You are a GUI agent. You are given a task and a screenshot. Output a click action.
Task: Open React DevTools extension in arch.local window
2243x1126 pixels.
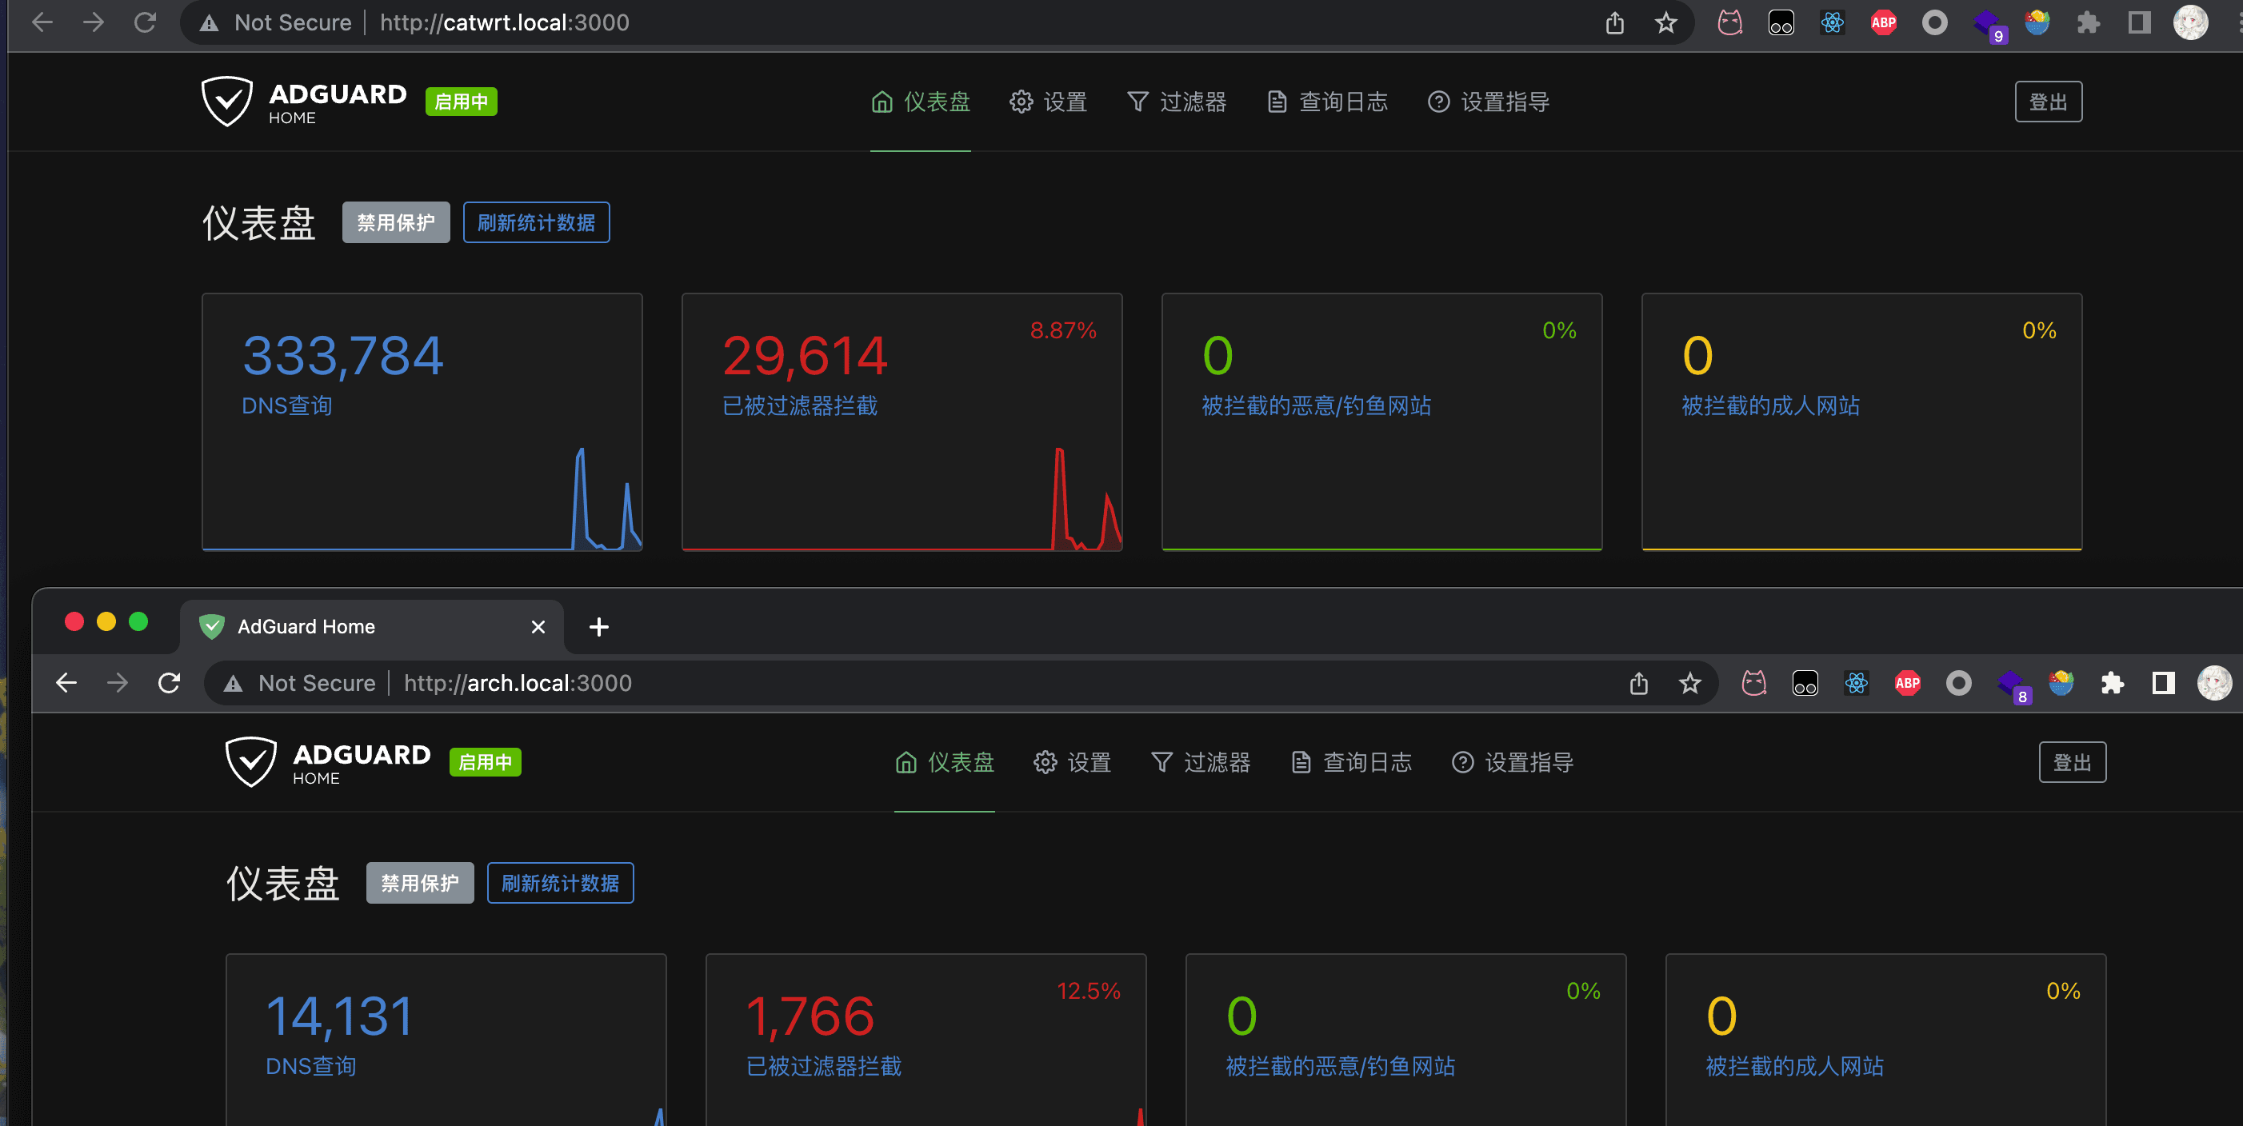point(1857,683)
